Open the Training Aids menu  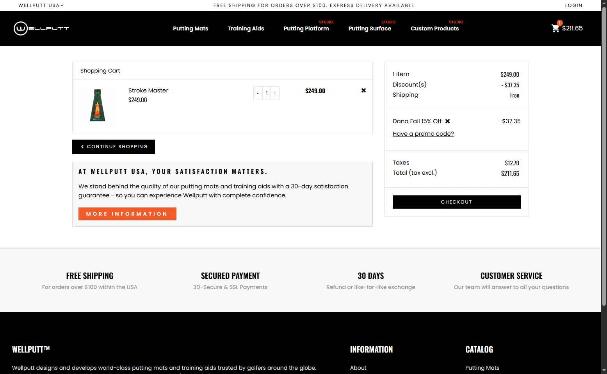(x=246, y=28)
